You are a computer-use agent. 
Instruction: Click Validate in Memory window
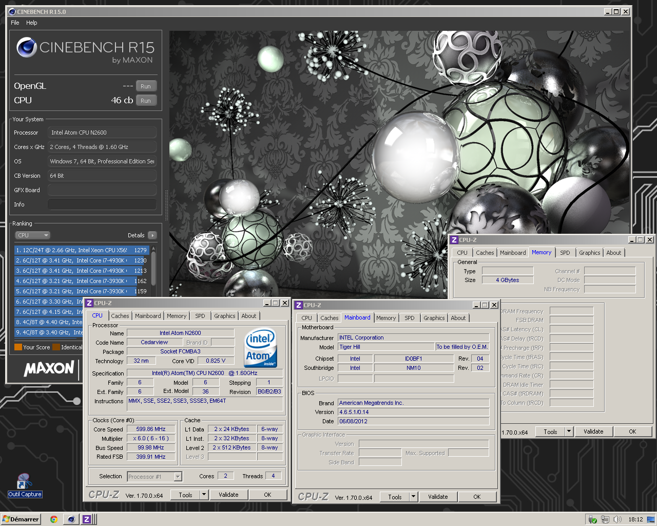click(593, 431)
